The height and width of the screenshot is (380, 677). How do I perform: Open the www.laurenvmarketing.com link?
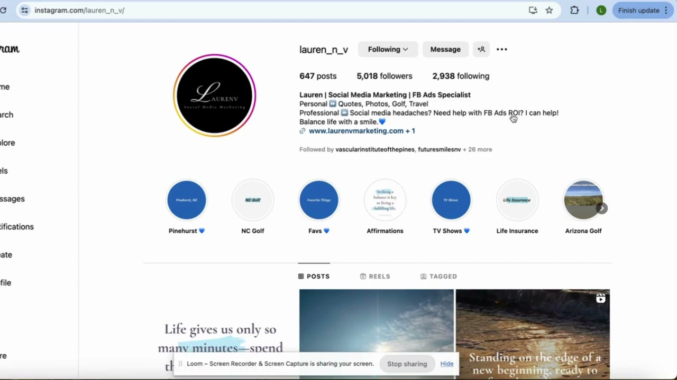(x=362, y=131)
